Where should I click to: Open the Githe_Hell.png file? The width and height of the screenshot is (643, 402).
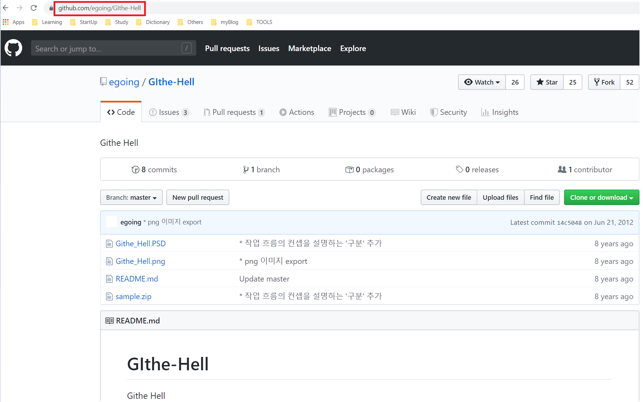[140, 261]
